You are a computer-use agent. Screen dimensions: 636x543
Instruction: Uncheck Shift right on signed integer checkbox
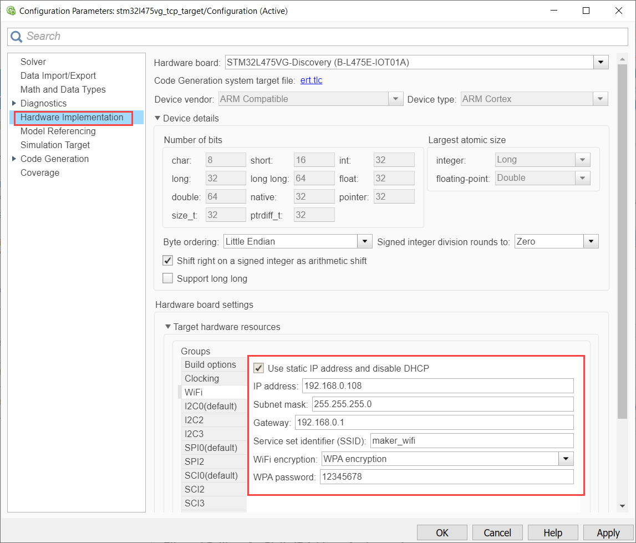pyautogui.click(x=168, y=261)
